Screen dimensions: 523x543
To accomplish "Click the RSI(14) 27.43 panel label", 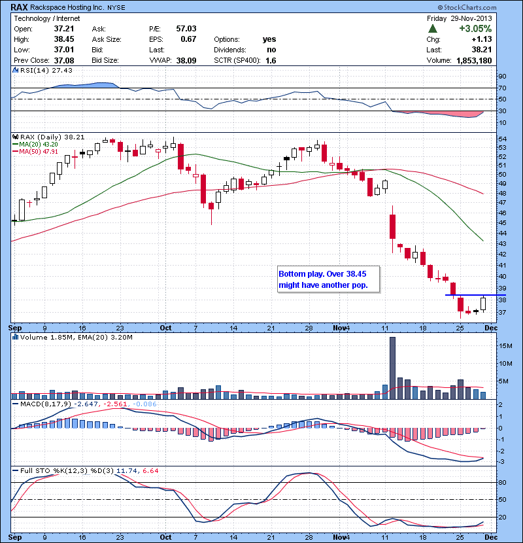I will (46, 70).
